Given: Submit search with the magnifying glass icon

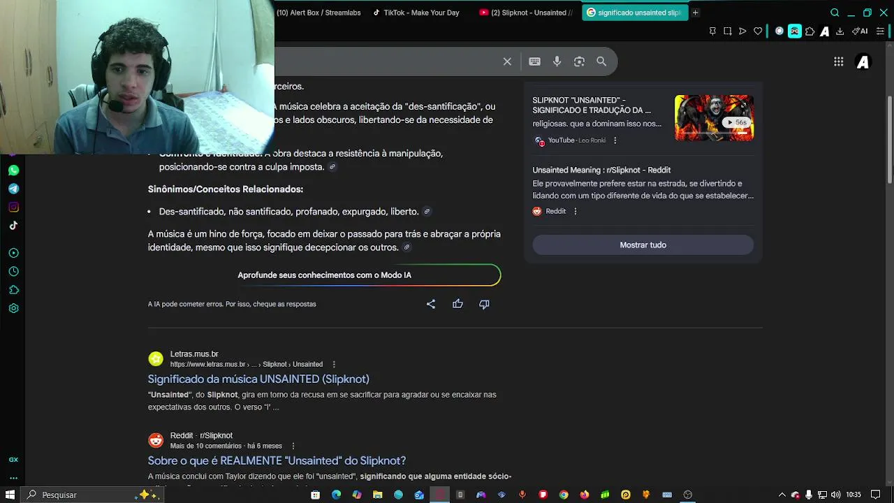Looking at the screenshot, I should click(601, 61).
